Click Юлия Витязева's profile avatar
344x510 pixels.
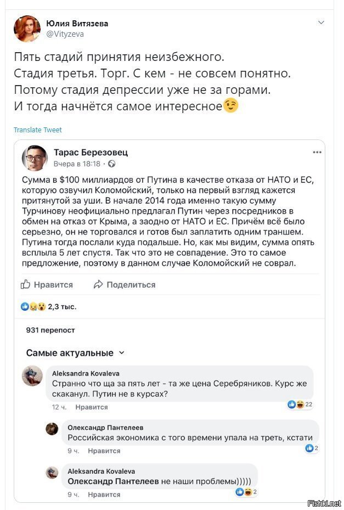[27, 29]
